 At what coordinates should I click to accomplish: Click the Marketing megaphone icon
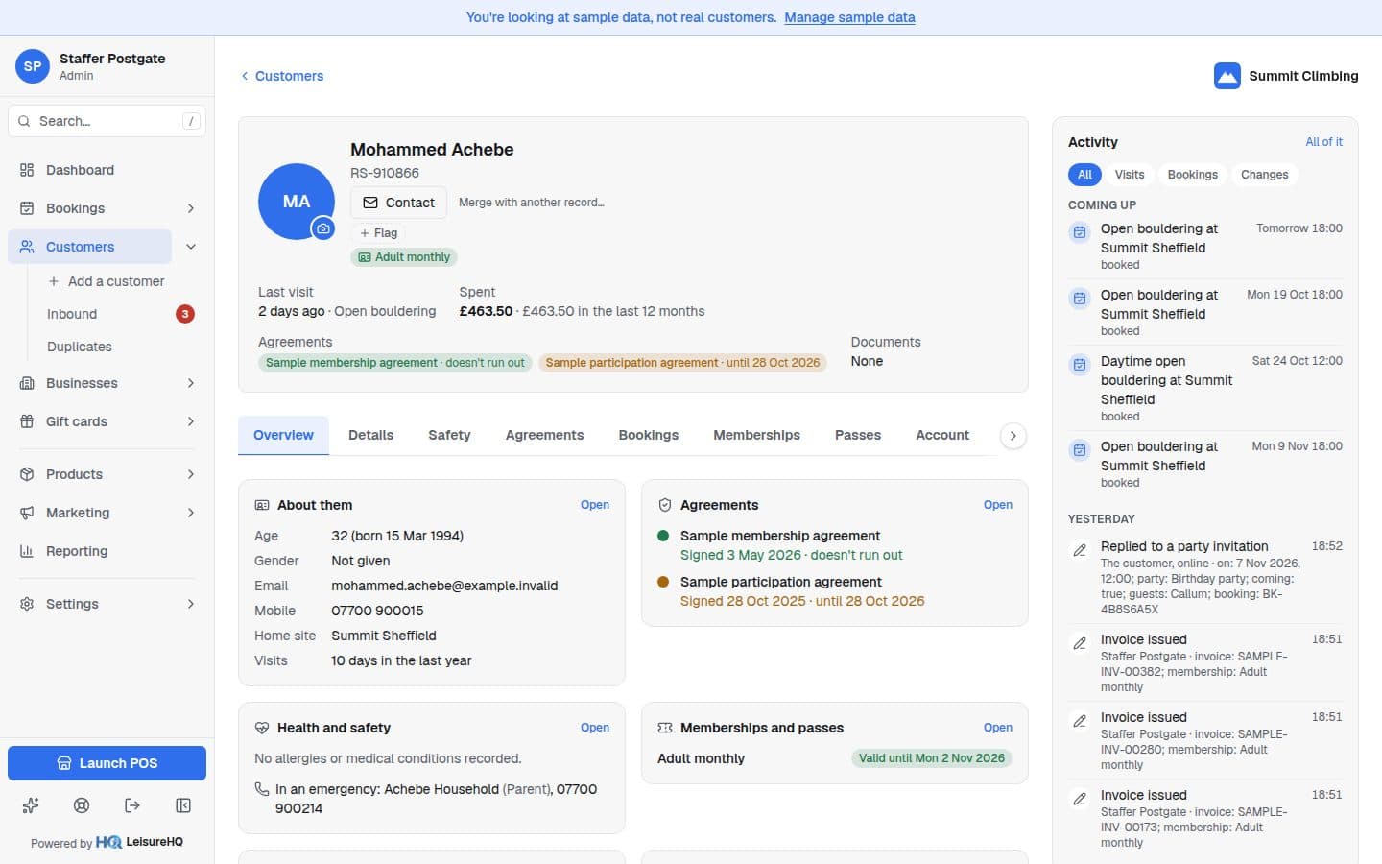coord(27,513)
